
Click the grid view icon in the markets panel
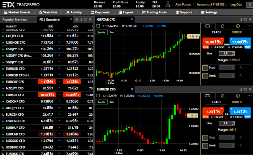(x=77, y=19)
